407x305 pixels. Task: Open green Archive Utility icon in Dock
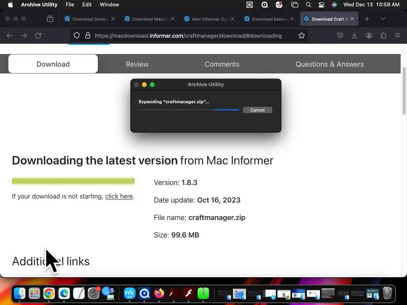(203, 293)
